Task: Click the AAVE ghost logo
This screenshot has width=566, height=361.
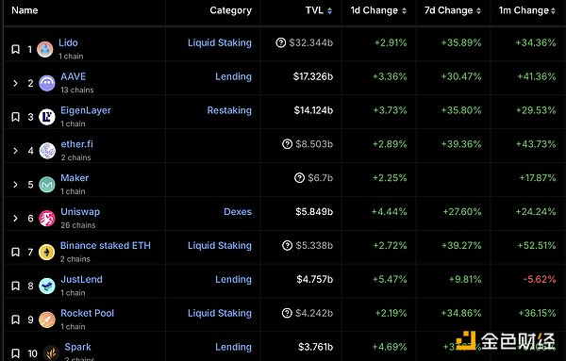Action: click(x=47, y=83)
